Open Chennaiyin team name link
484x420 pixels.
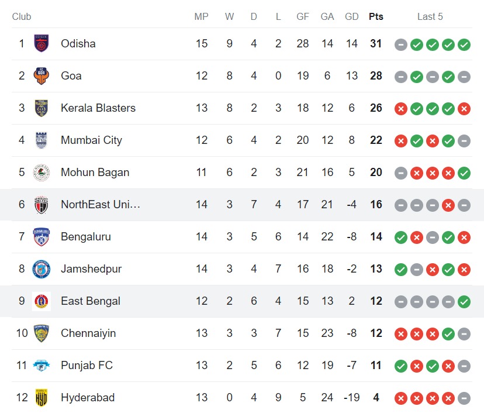88,333
